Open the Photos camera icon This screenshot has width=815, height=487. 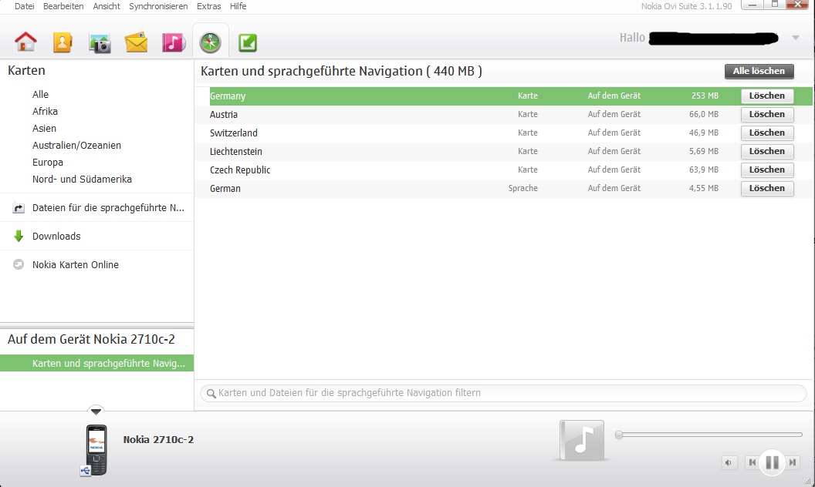[x=100, y=44]
